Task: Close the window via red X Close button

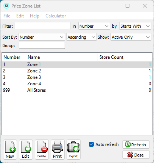Action: (x=136, y=155)
